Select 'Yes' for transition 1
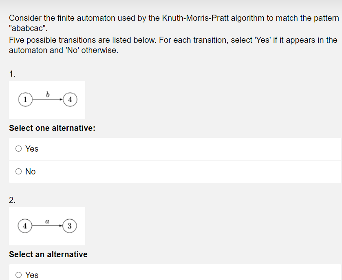The height and width of the screenshot is (280, 342). tap(18, 149)
